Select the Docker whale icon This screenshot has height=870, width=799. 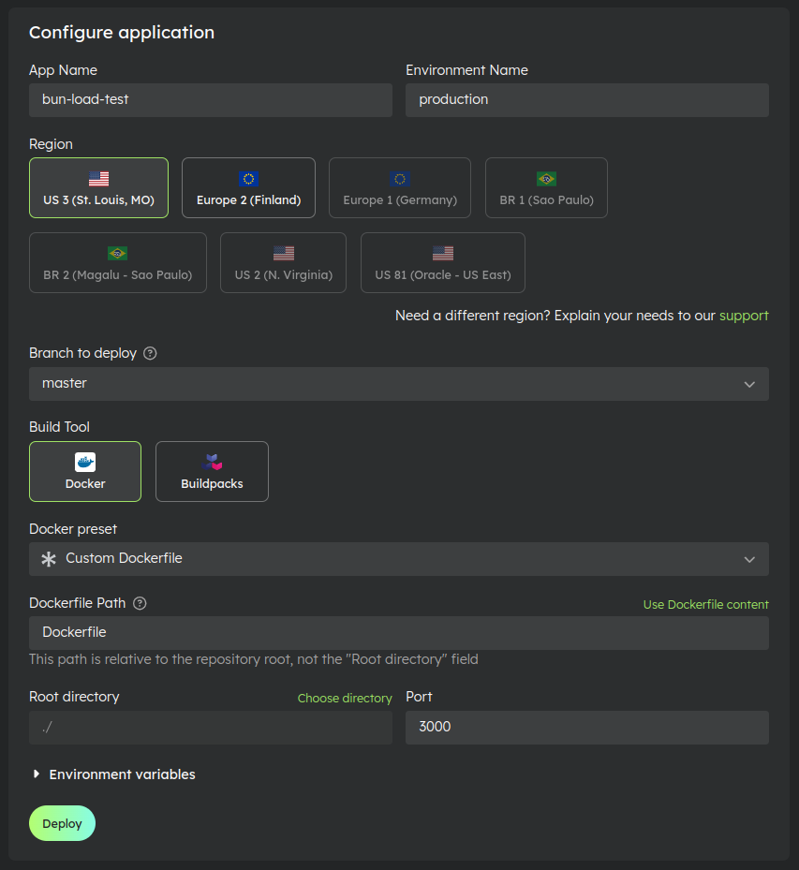[84, 461]
